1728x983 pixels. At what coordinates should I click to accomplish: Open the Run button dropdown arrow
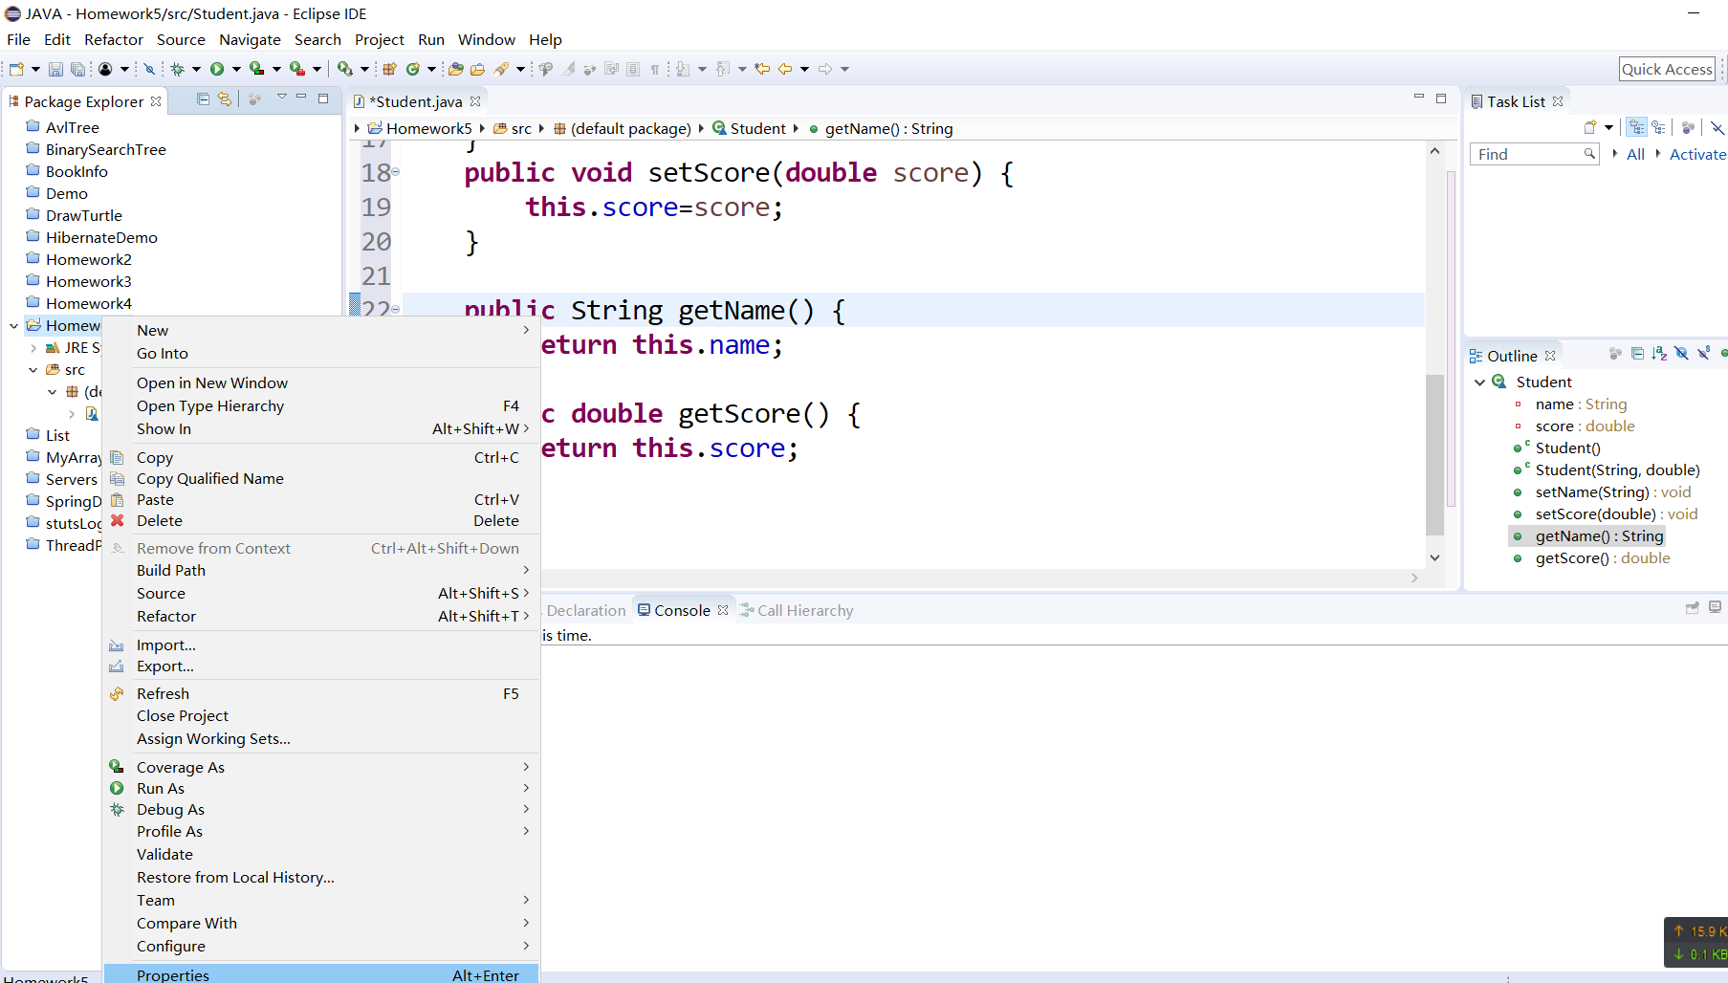click(236, 69)
